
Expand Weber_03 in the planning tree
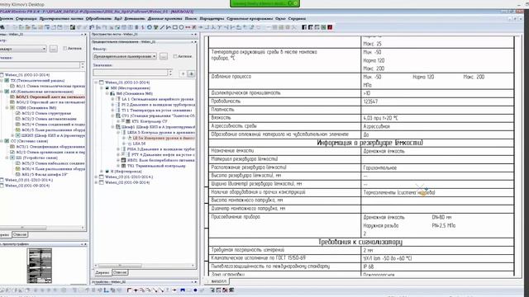click(x=96, y=177)
